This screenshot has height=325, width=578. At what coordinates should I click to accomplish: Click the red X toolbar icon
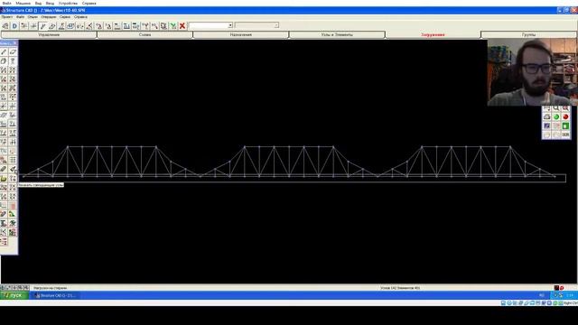[x=182, y=26]
